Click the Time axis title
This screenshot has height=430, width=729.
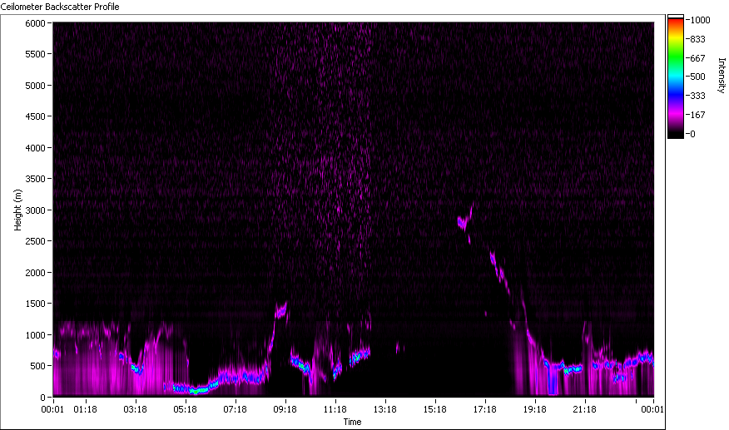point(352,422)
